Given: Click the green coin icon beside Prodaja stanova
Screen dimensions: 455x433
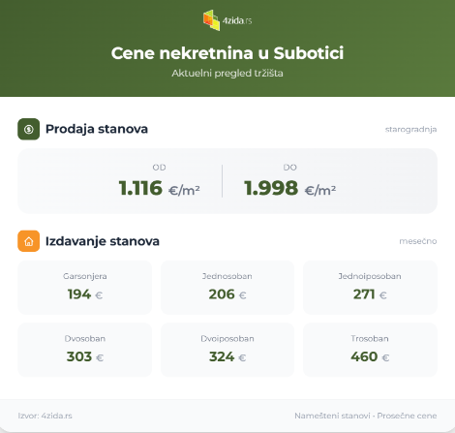Looking at the screenshot, I should [29, 129].
